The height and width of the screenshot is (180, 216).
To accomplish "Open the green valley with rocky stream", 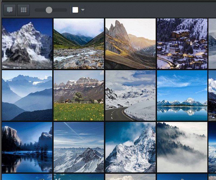I will (x=79, y=44).
